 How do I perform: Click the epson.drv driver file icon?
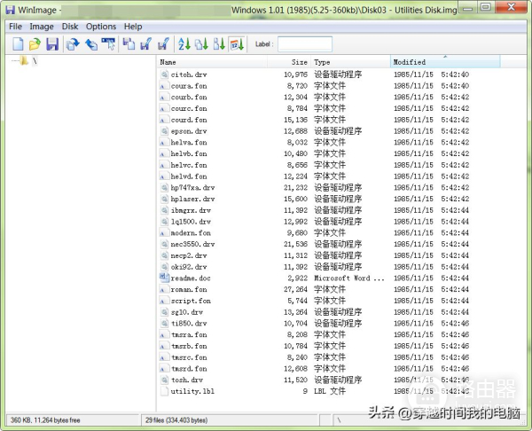164,130
